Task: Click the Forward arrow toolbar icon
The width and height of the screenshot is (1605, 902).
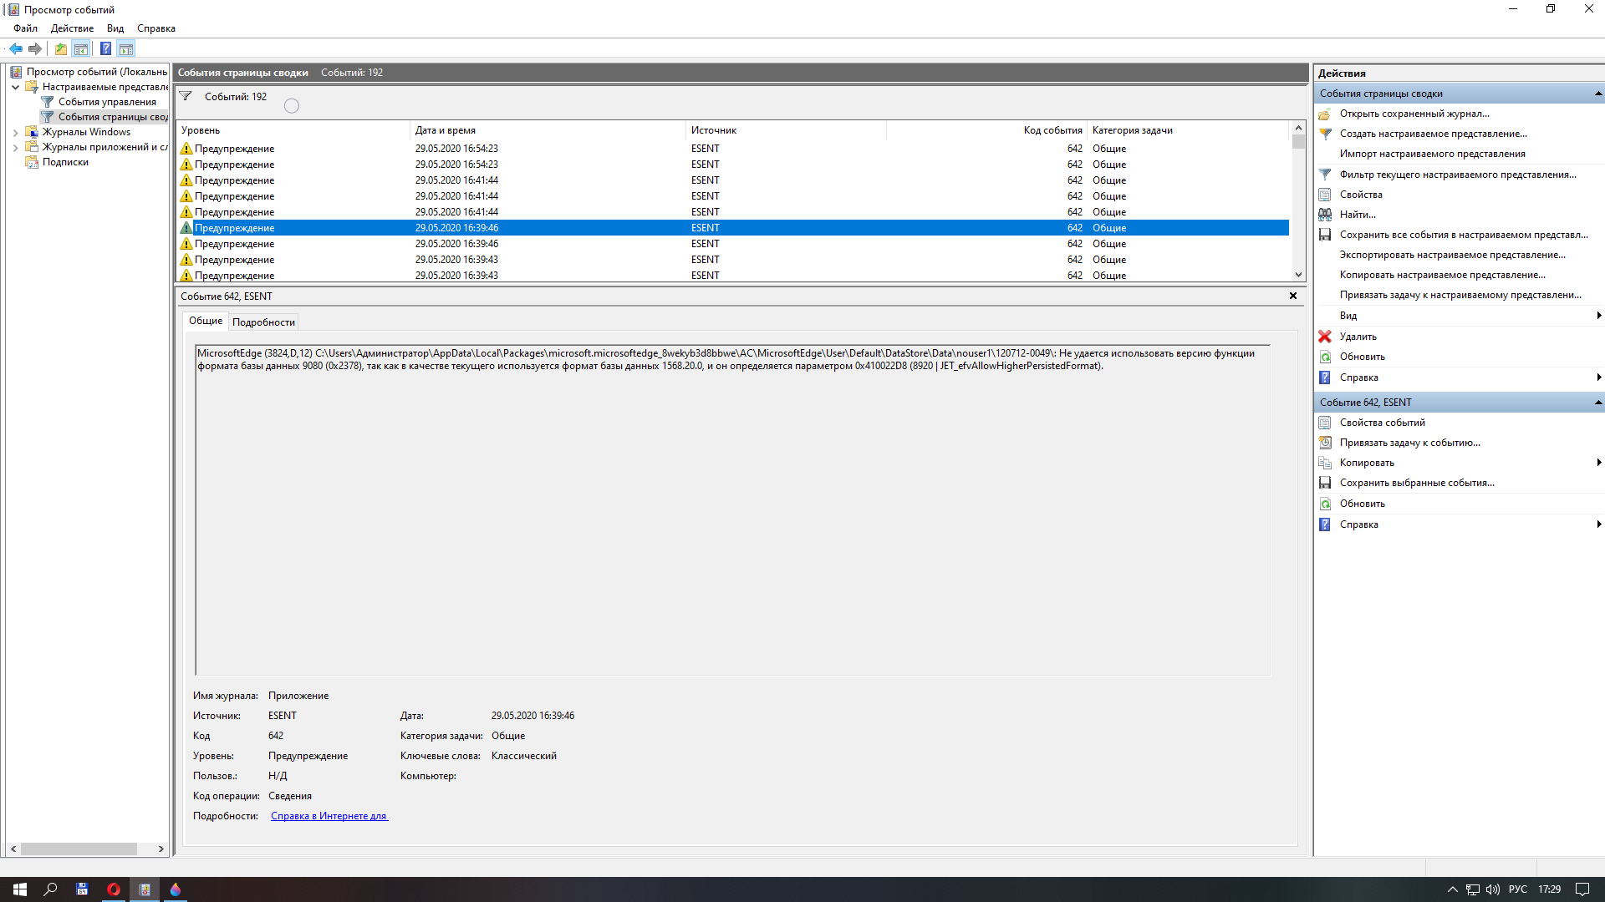Action: [x=35, y=48]
